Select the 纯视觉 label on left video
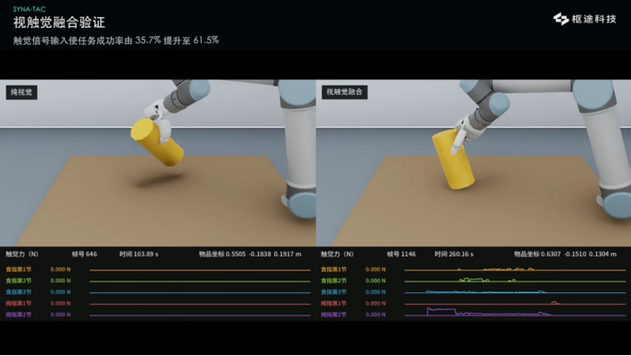Screen dimensions: 631x356 click(x=22, y=92)
